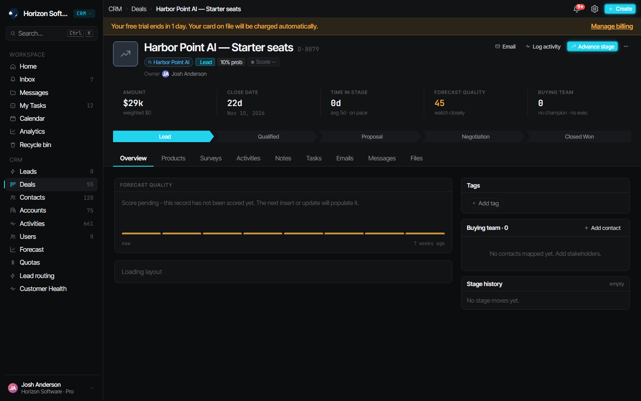The width and height of the screenshot is (641, 401).
Task: Open the more options ellipsis menu
Action: point(626,46)
